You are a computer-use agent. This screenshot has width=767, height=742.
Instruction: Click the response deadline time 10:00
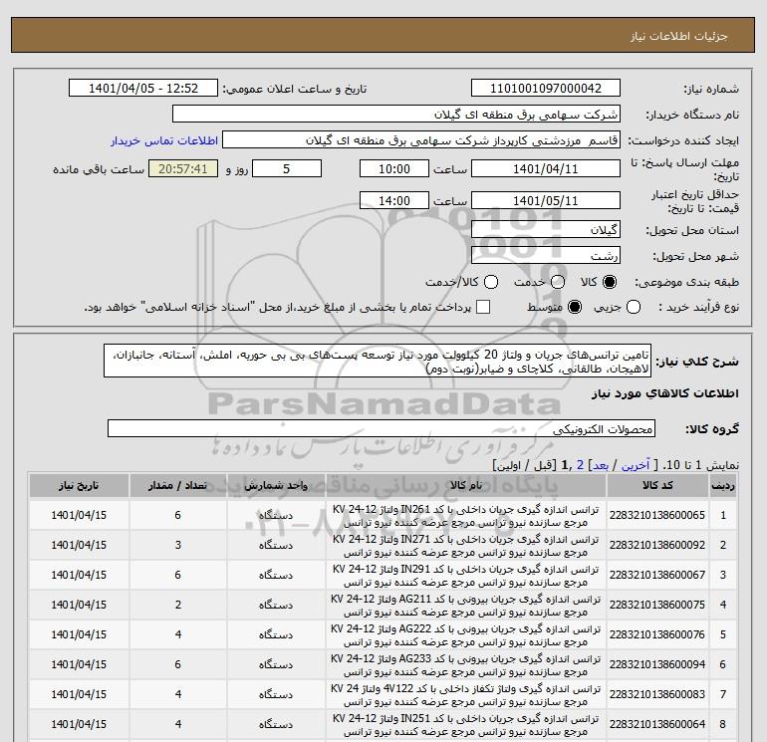click(x=394, y=168)
